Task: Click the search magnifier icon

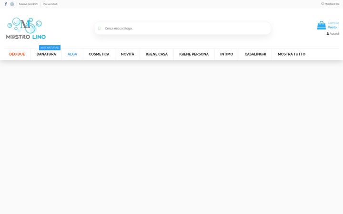Action: click(x=99, y=29)
